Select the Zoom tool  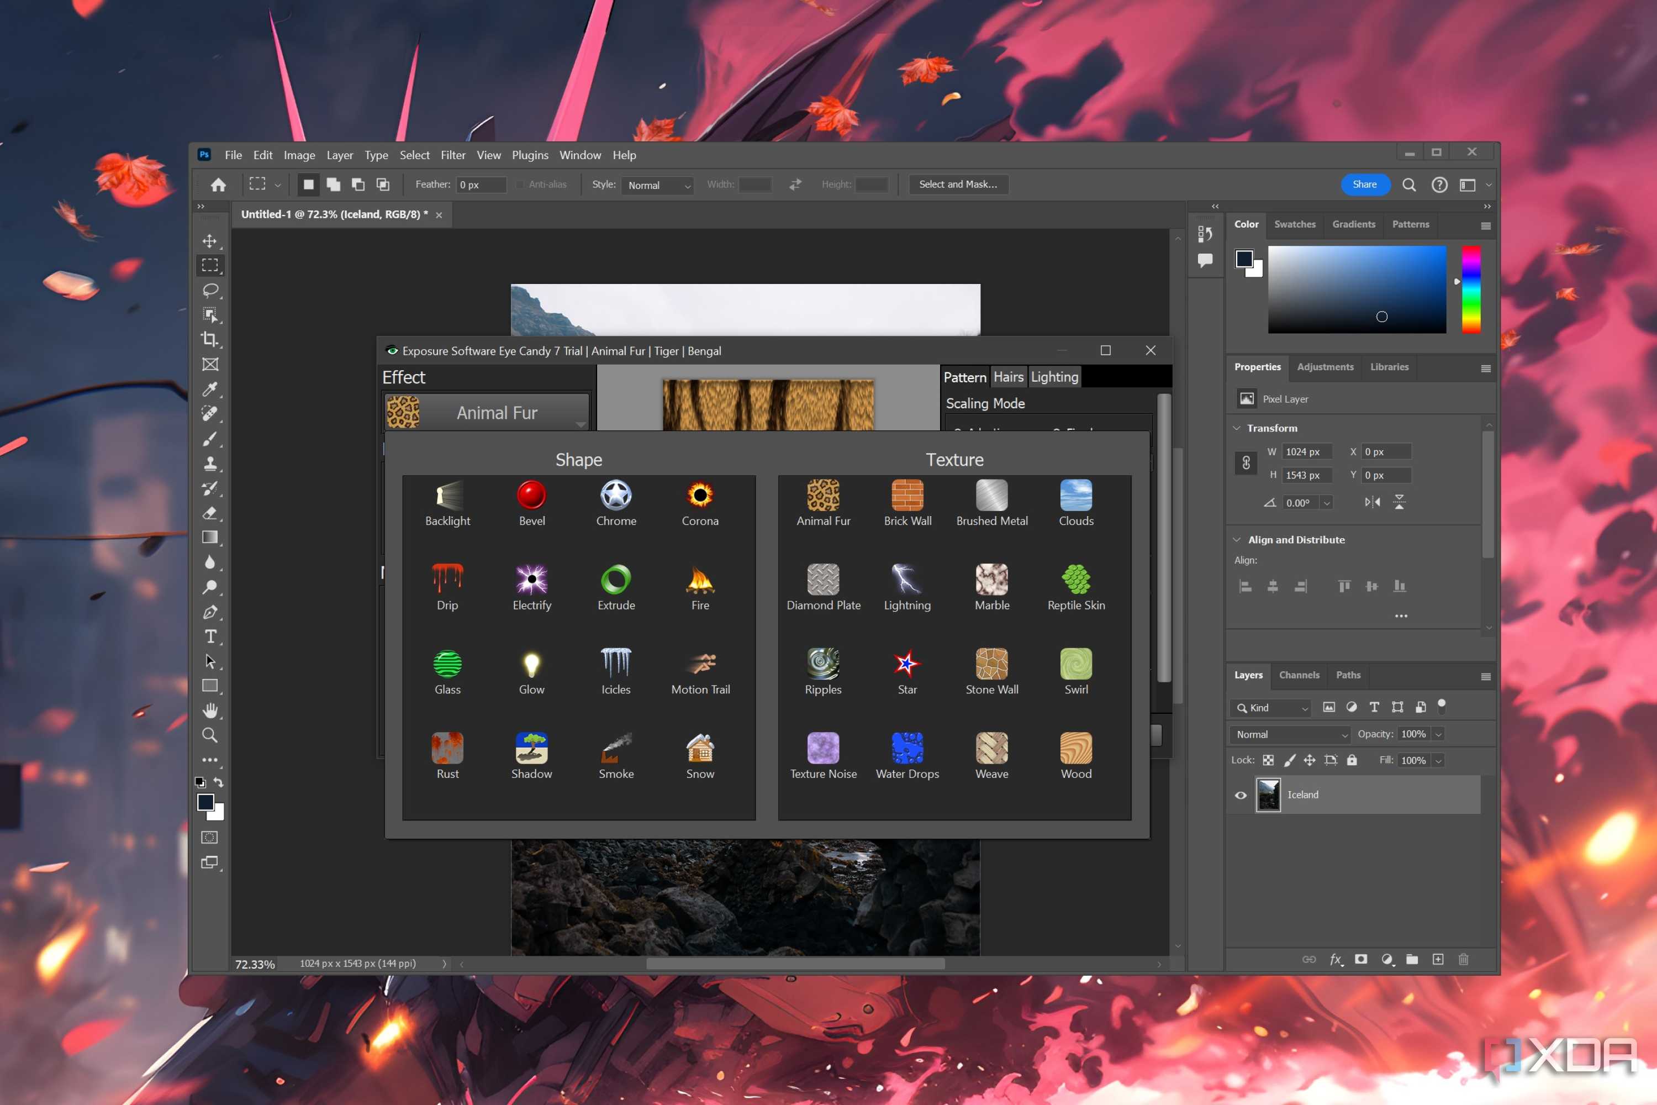coord(210,735)
